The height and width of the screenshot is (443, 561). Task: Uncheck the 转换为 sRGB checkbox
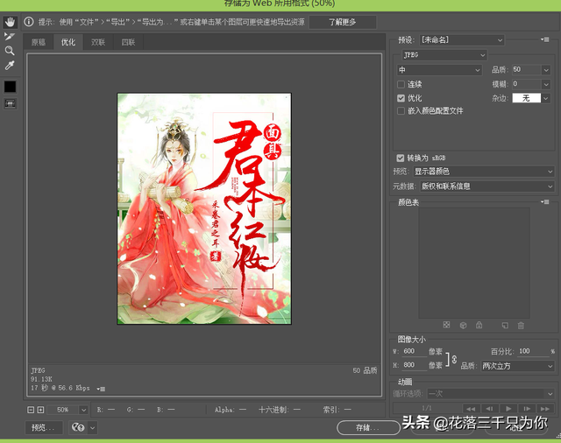coord(401,158)
